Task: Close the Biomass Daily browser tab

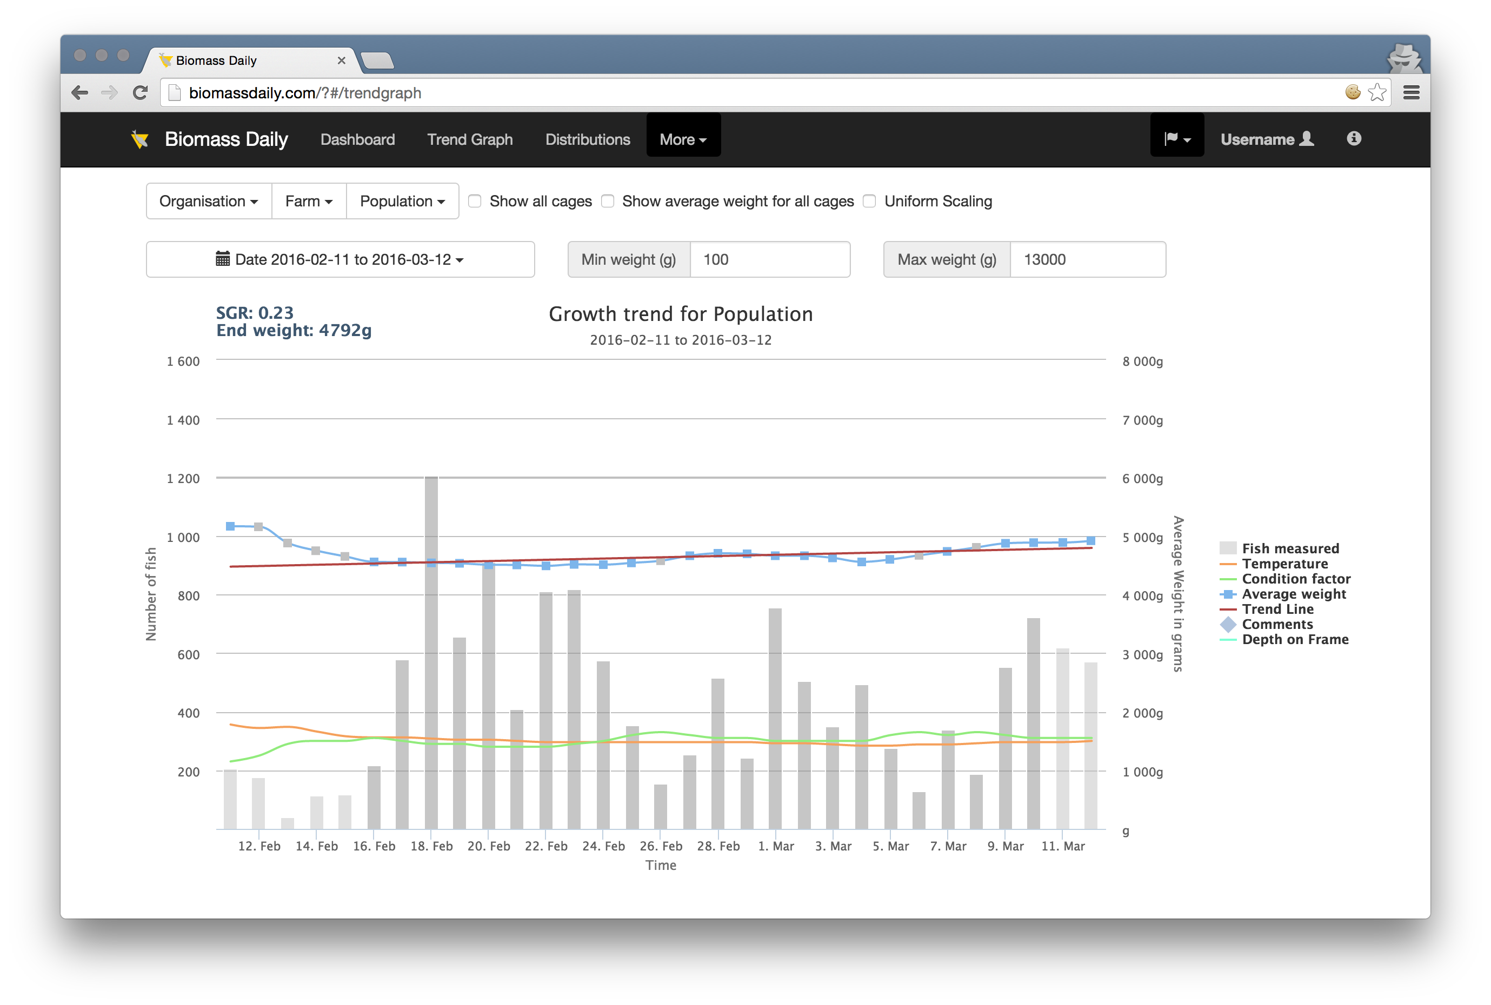Action: click(341, 61)
